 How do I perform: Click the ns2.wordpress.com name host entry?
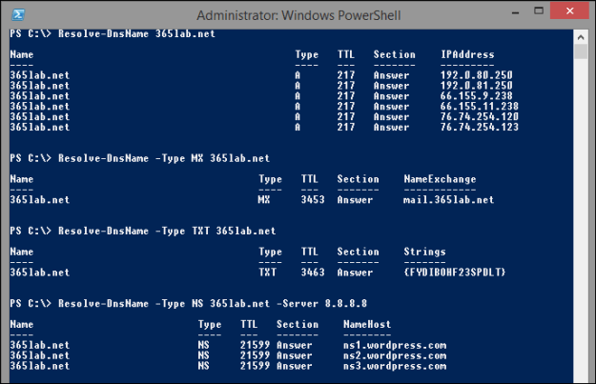(x=394, y=355)
